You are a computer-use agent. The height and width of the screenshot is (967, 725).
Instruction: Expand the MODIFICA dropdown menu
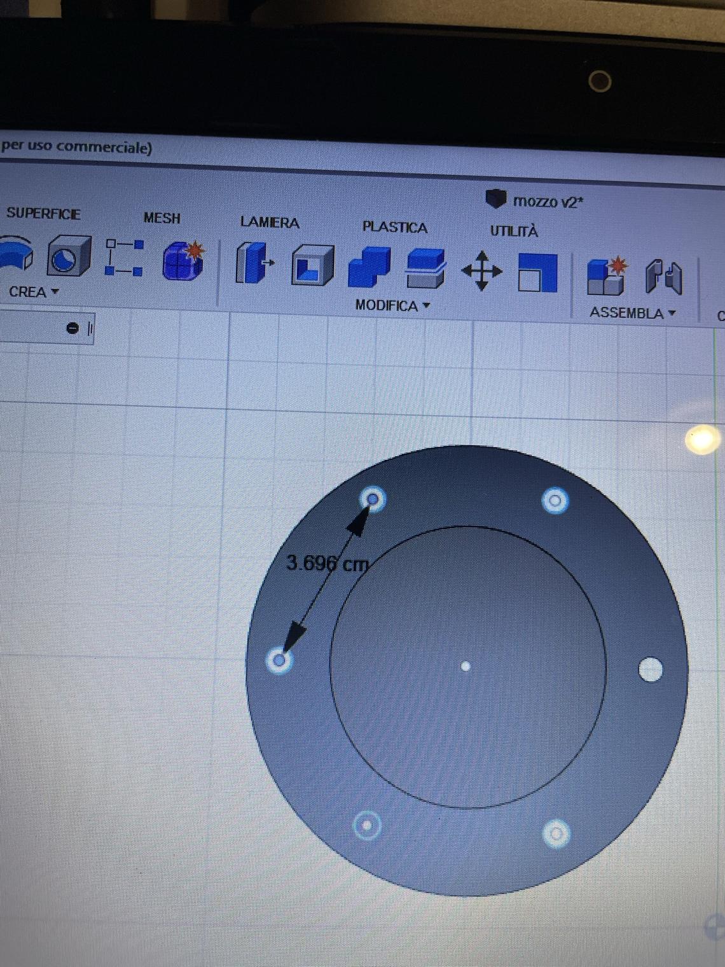392,305
